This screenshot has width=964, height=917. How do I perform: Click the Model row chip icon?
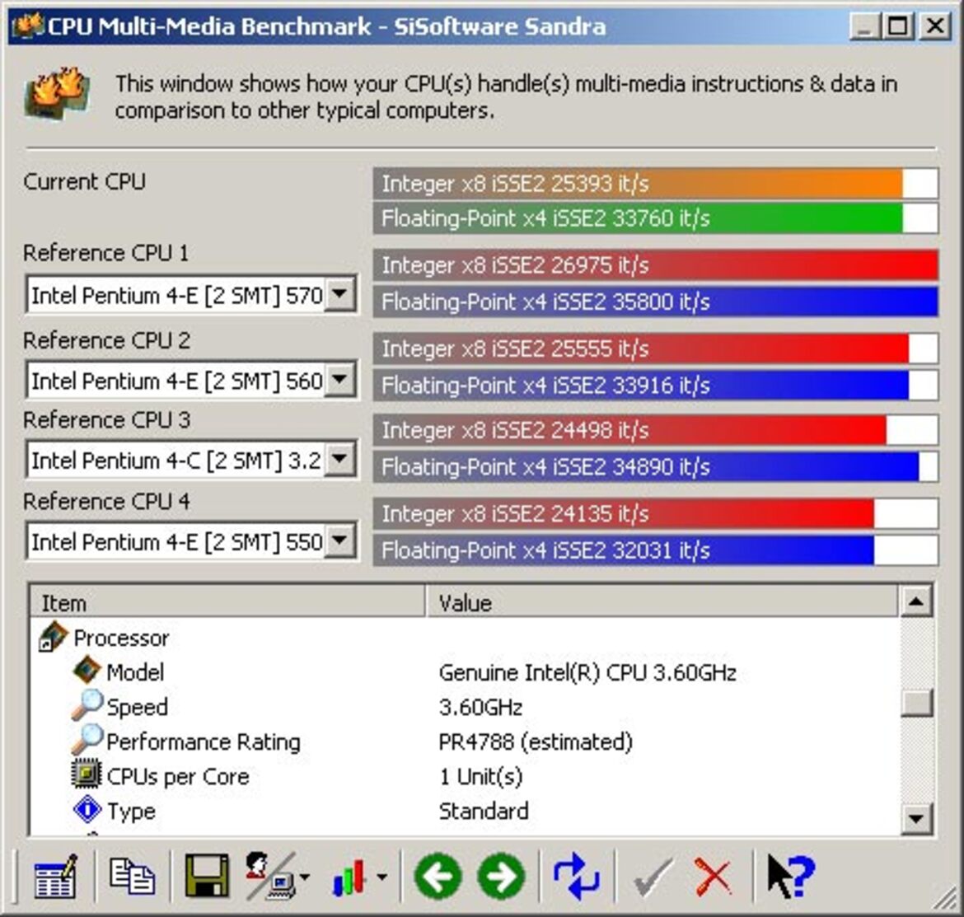87,671
